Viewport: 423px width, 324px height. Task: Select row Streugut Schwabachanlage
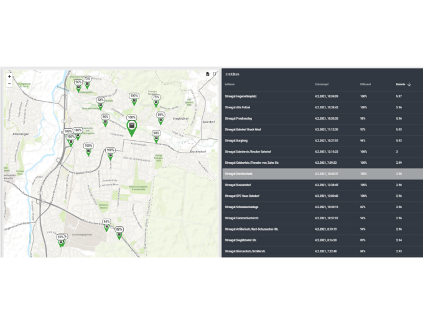pyautogui.click(x=322, y=207)
